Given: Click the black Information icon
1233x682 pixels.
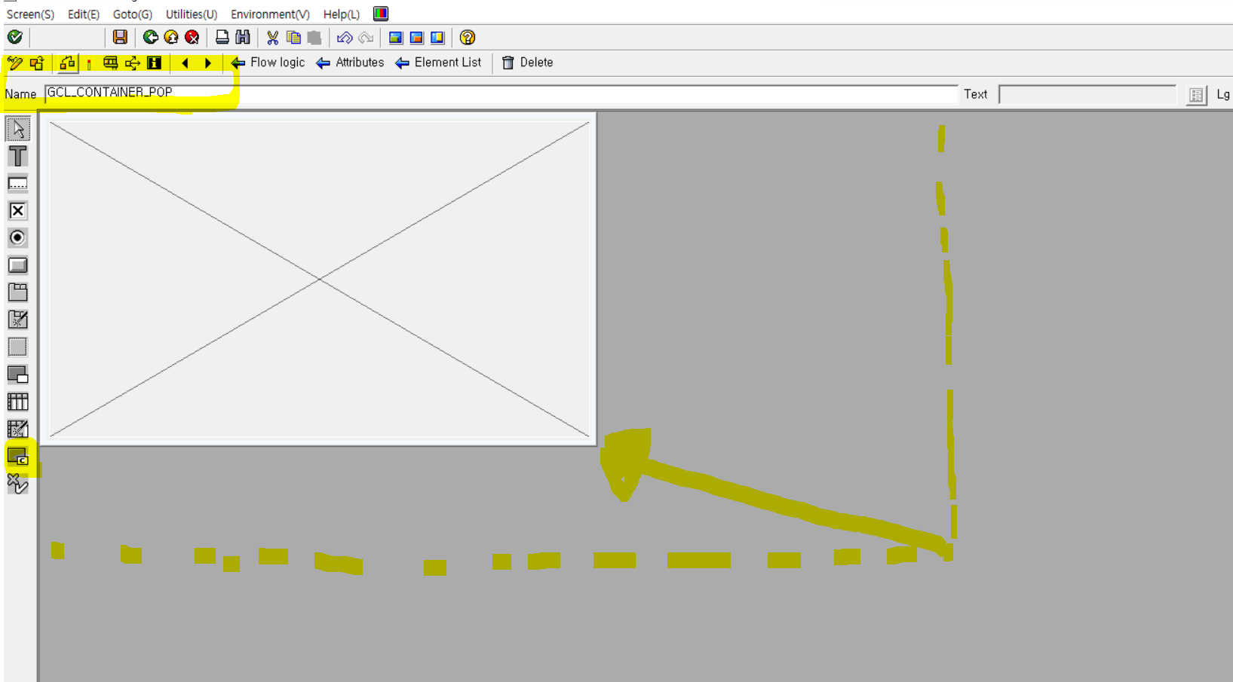Looking at the screenshot, I should tap(155, 63).
